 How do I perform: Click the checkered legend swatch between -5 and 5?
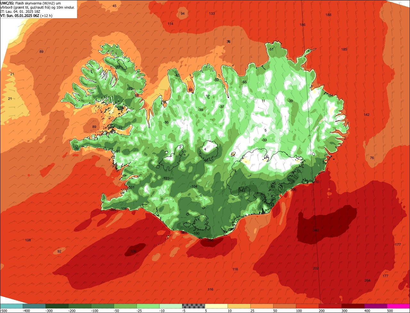pyautogui.click(x=193, y=306)
